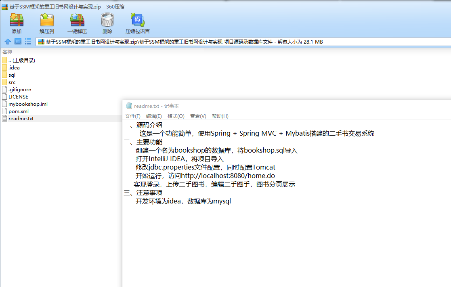Click the mybookshop.iml file icon
This screenshot has height=287, width=451.
tap(4, 104)
